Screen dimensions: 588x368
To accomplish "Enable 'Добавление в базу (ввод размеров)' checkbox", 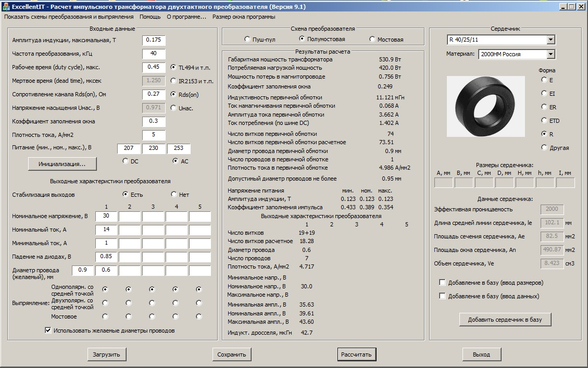I will [x=442, y=283].
